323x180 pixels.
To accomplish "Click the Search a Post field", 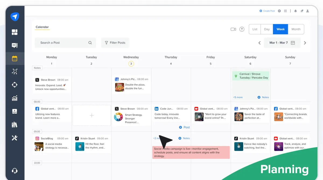I will pos(65,43).
